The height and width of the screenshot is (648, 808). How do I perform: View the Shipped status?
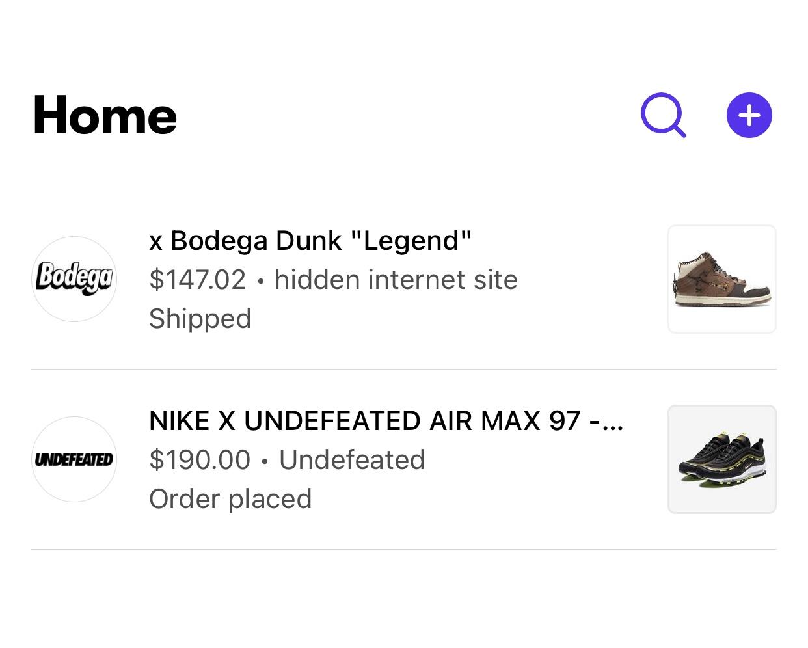pos(200,319)
